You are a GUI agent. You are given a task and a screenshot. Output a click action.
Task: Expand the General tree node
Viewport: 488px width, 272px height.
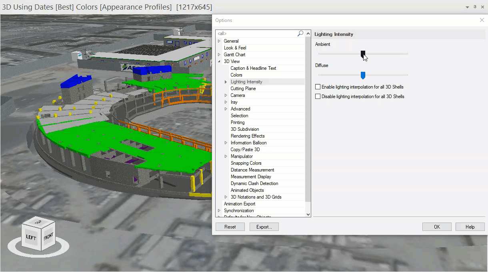click(x=219, y=41)
